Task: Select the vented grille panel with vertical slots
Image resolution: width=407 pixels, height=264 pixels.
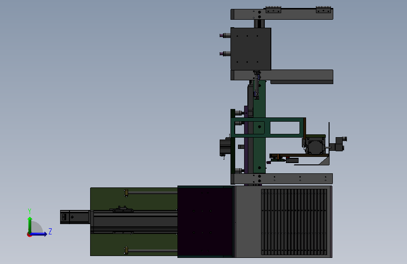Action: pyautogui.click(x=294, y=222)
